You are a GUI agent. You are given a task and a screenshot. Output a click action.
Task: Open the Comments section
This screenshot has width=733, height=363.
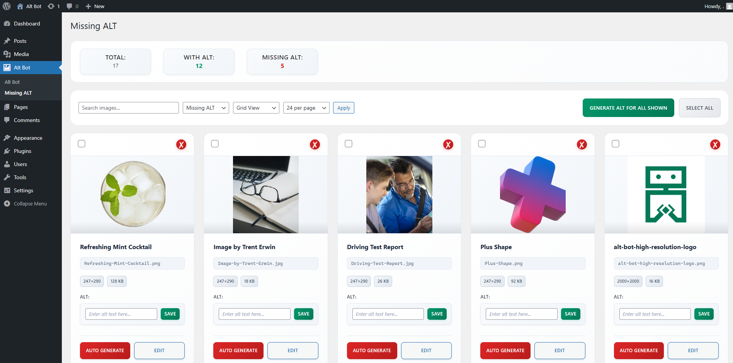tap(26, 120)
